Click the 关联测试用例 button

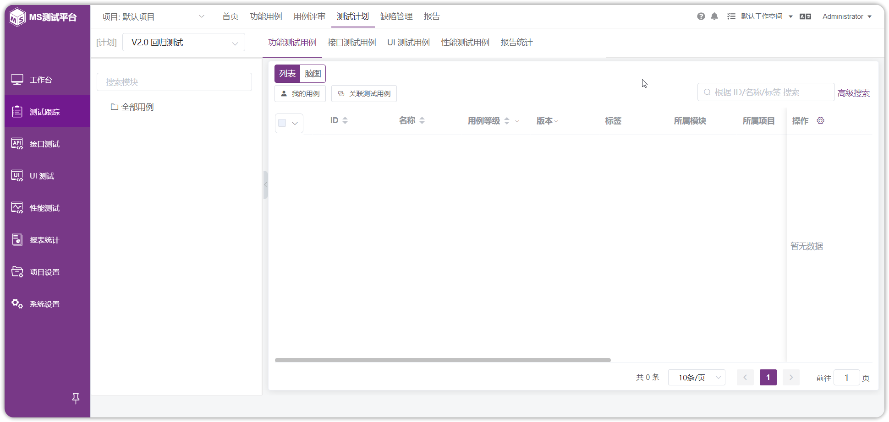(364, 93)
